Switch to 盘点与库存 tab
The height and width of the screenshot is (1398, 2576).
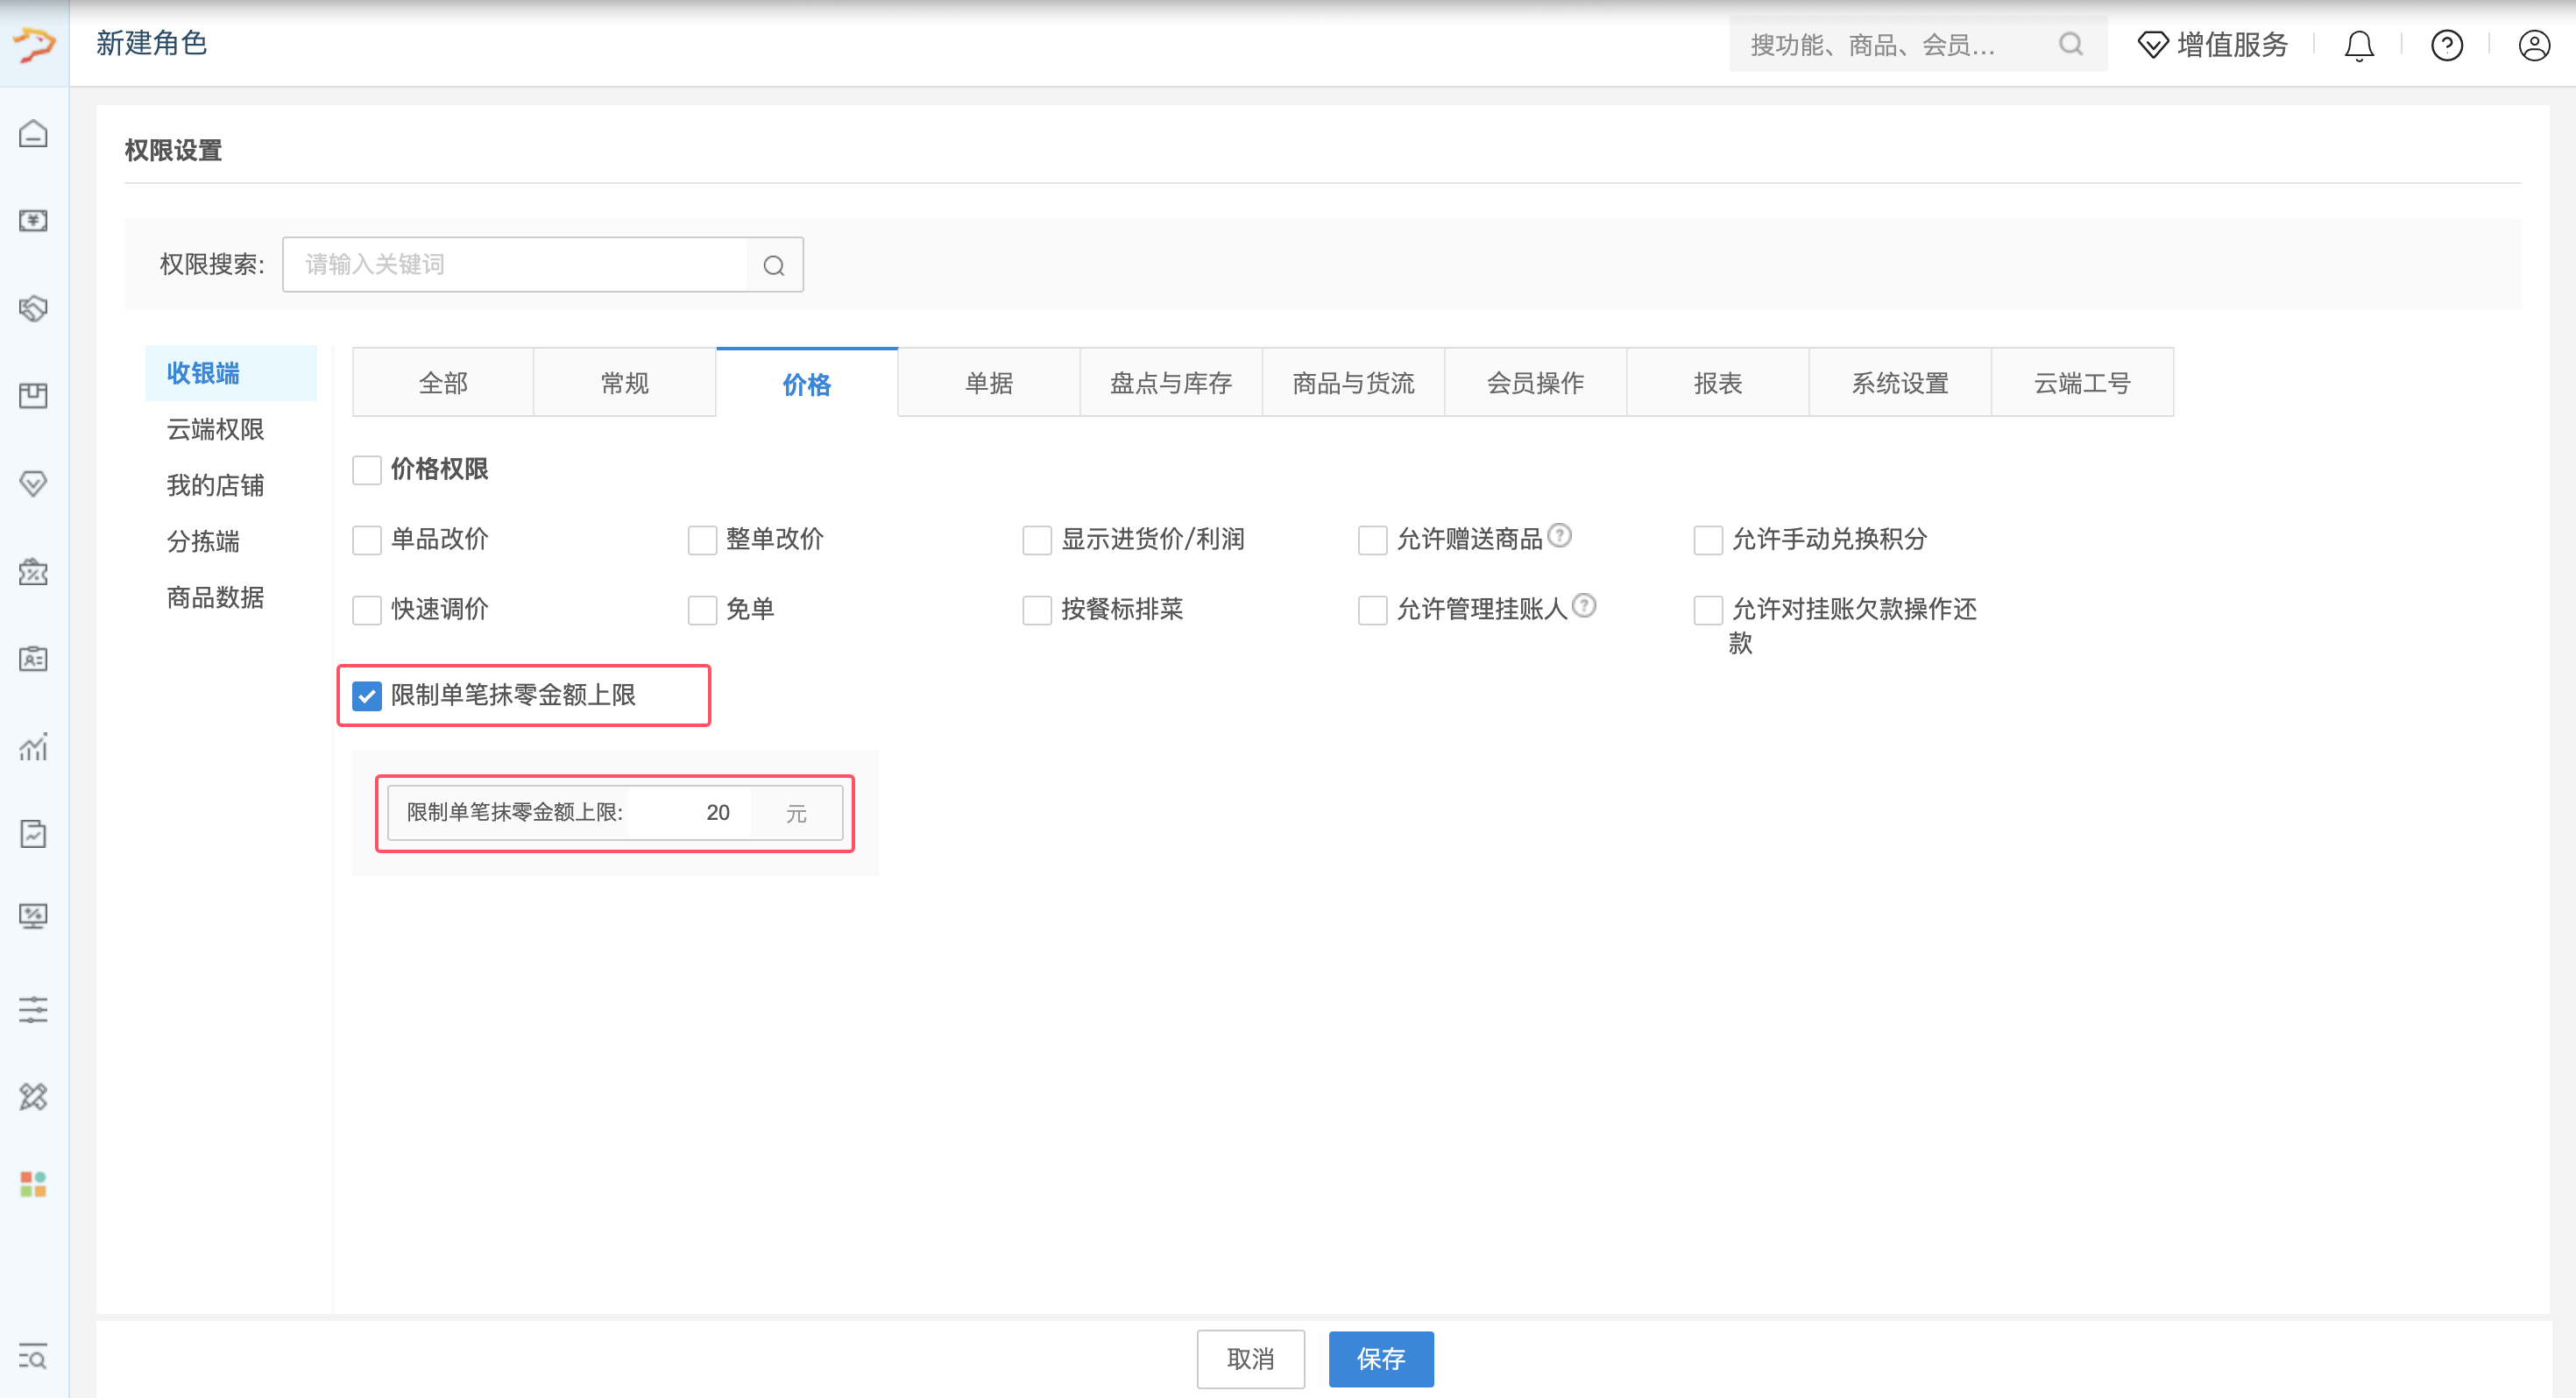1171,382
